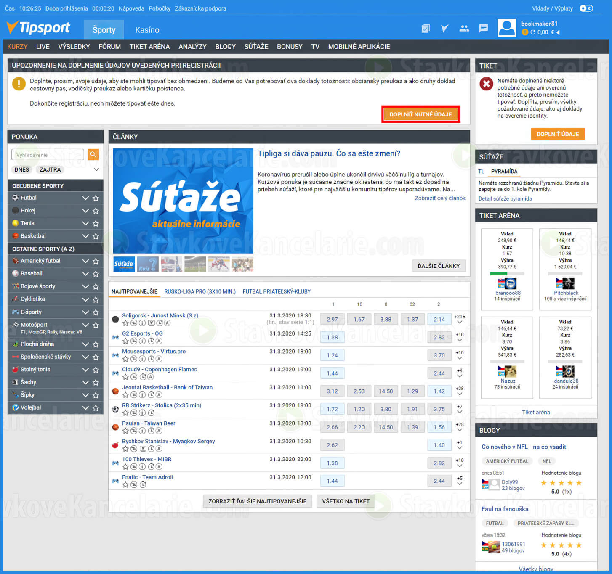Open the Súťaže article banner image
The image size is (612, 574).
tap(183, 201)
